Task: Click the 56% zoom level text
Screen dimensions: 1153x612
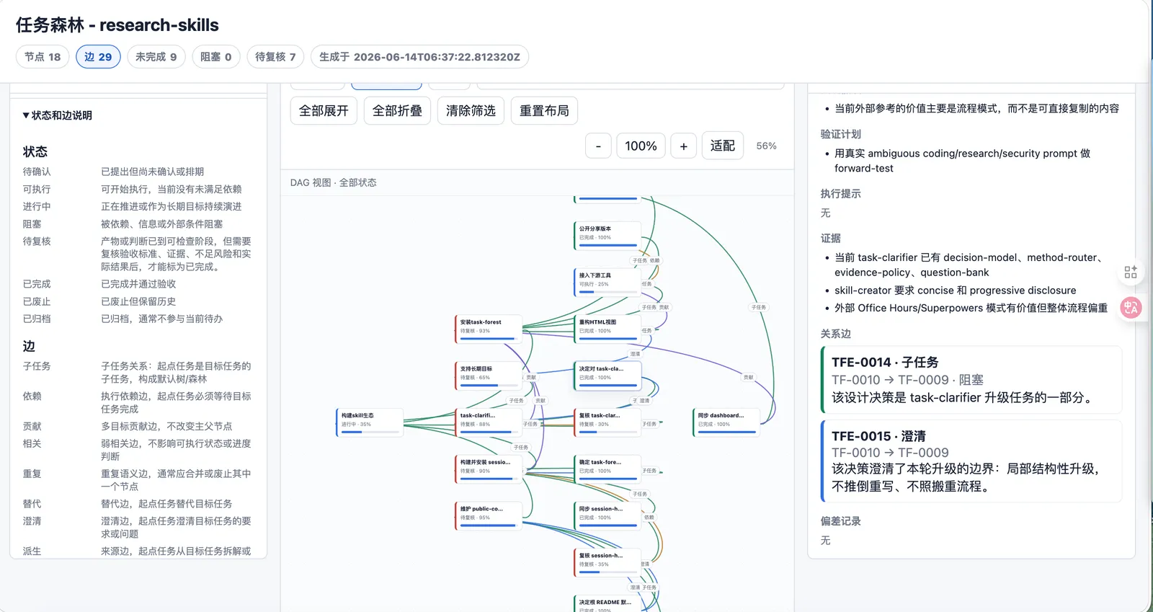Action: click(x=766, y=146)
